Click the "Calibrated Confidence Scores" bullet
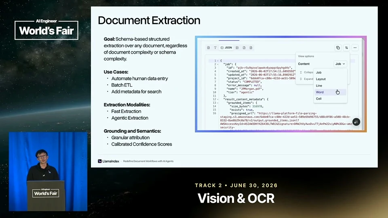Viewport: 388px width, 218px height. pos(141,145)
